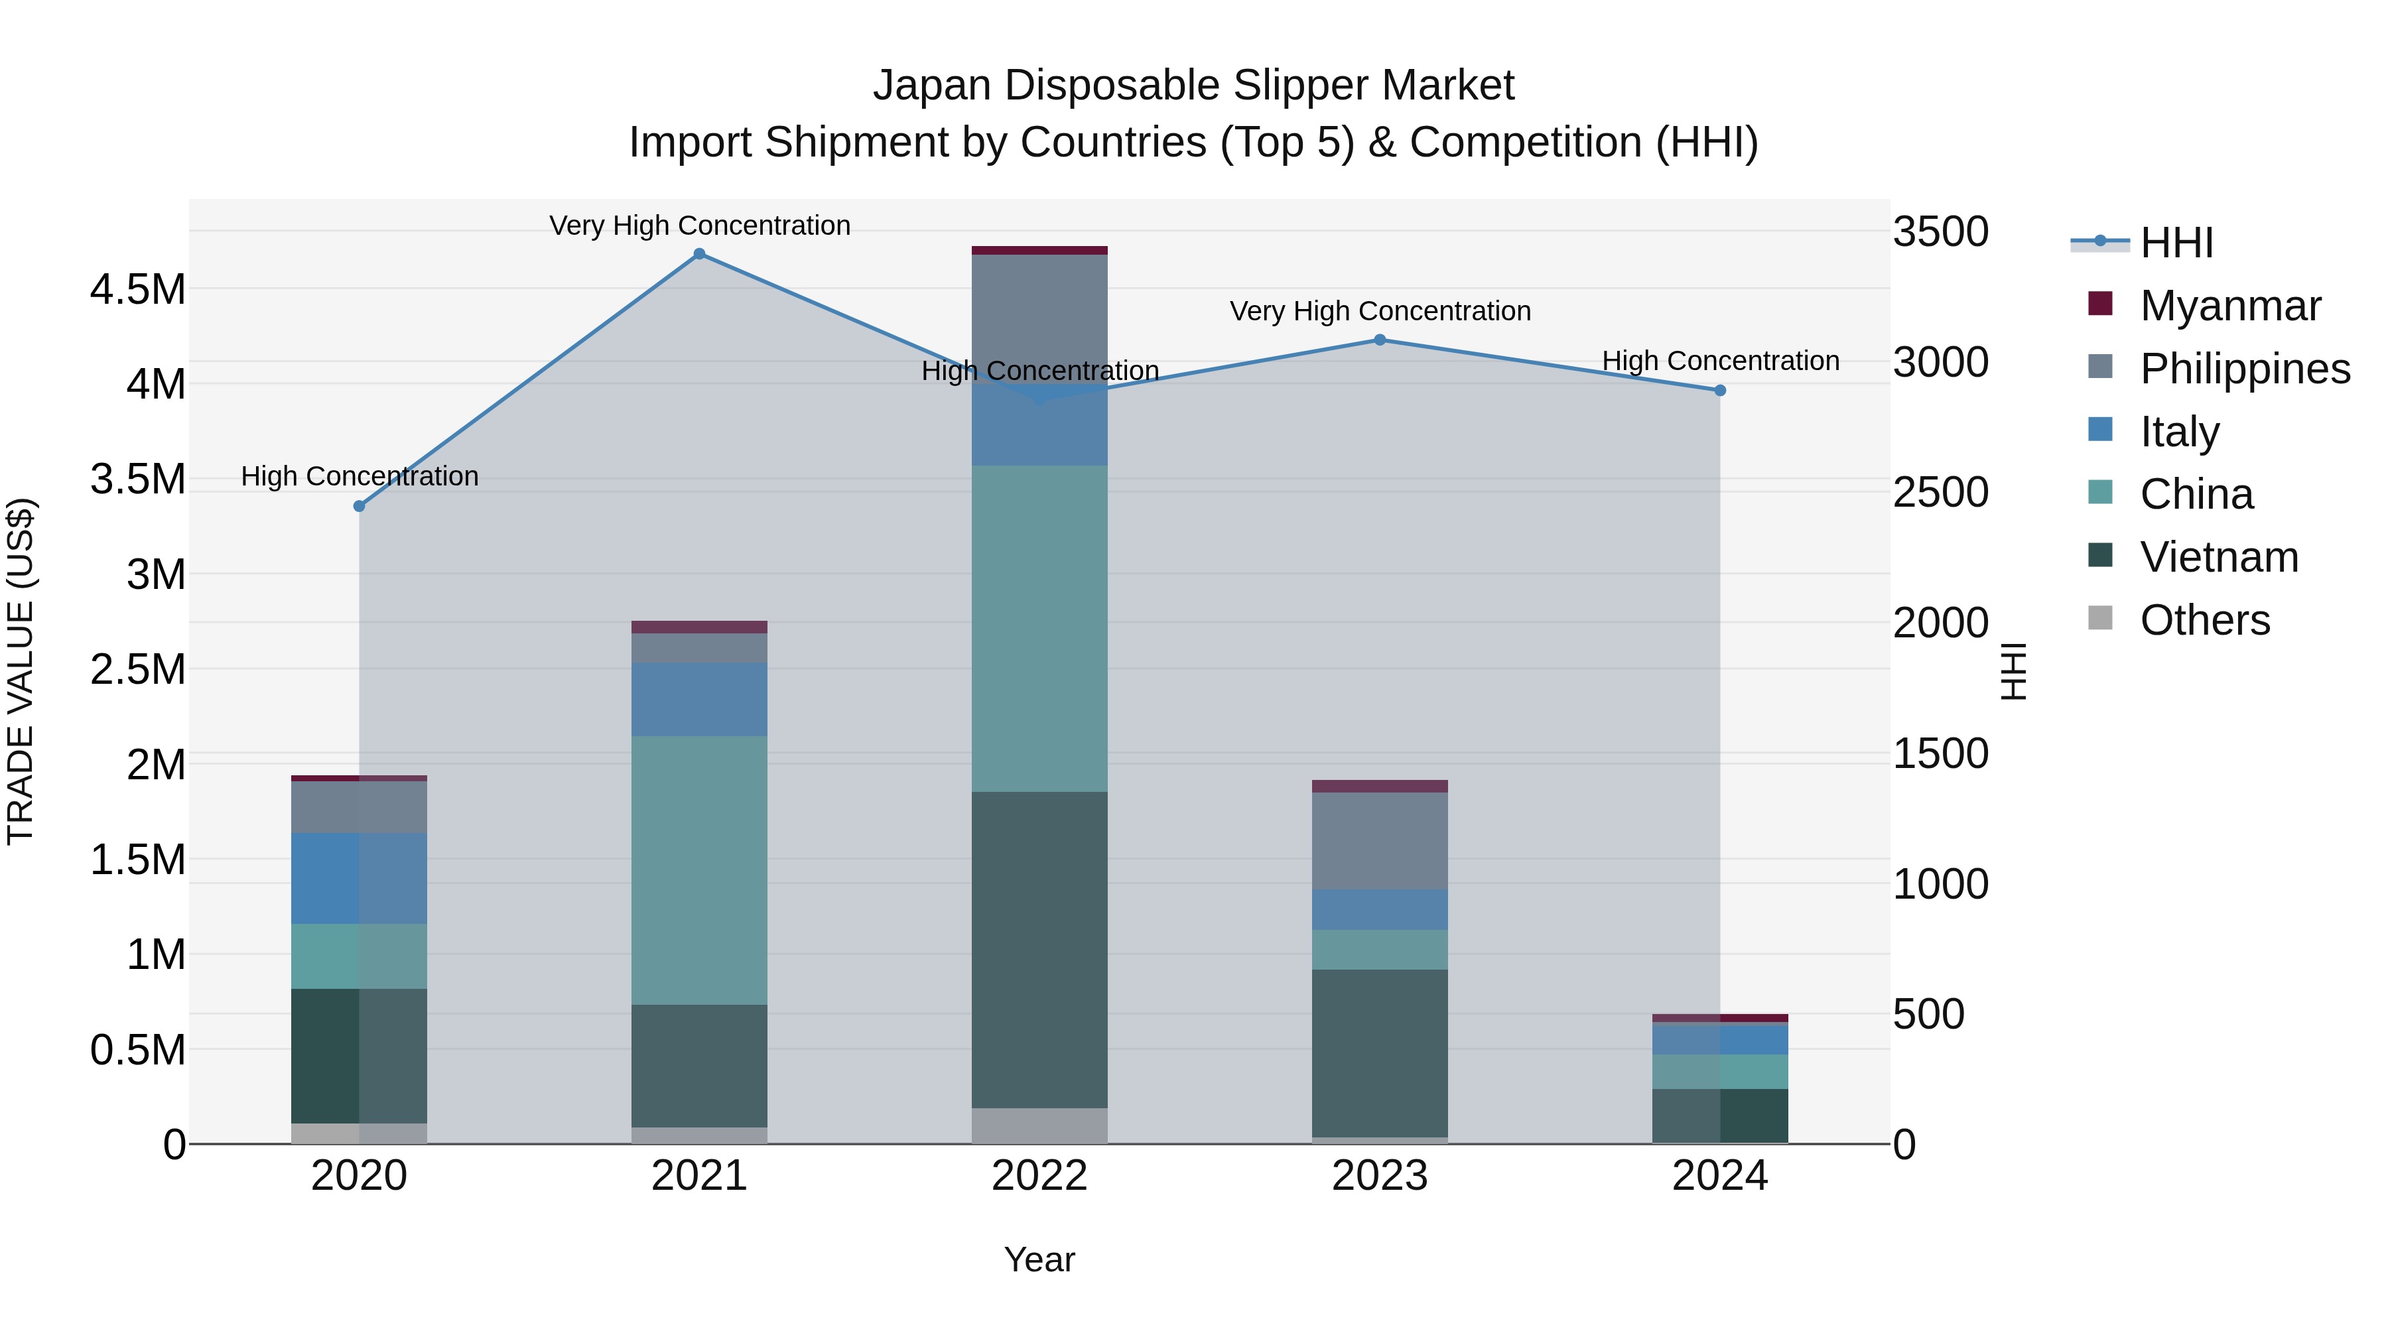Click the HHI line marker icon in legend
The image size is (2388, 1343).
(2101, 242)
